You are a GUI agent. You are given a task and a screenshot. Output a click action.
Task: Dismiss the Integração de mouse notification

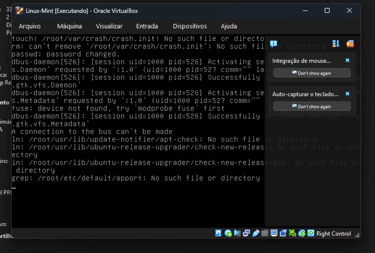pos(348,60)
